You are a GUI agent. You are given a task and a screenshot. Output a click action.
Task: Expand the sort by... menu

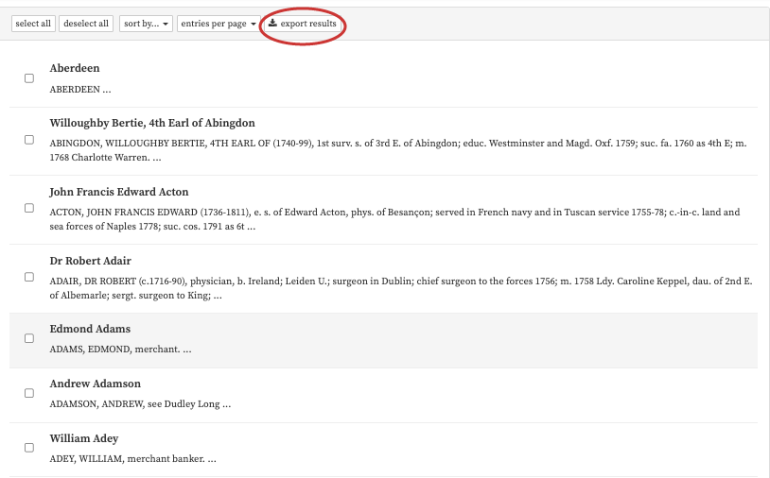coord(146,24)
